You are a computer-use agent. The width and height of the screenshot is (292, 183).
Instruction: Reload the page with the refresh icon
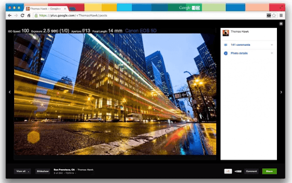tap(22, 16)
